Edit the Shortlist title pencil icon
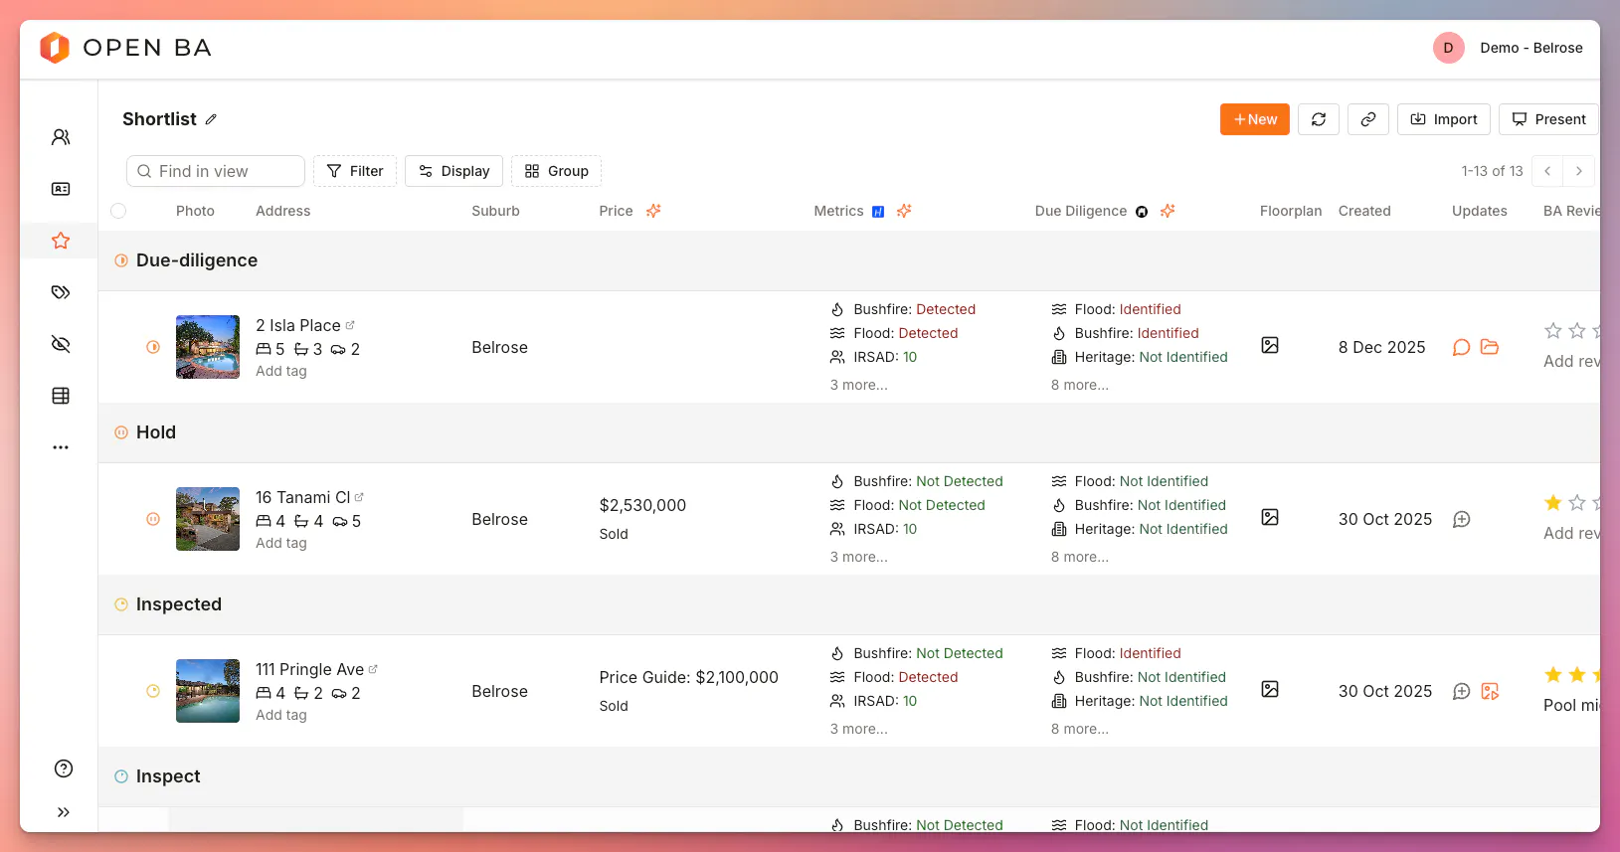This screenshot has height=852, width=1620. point(211,119)
